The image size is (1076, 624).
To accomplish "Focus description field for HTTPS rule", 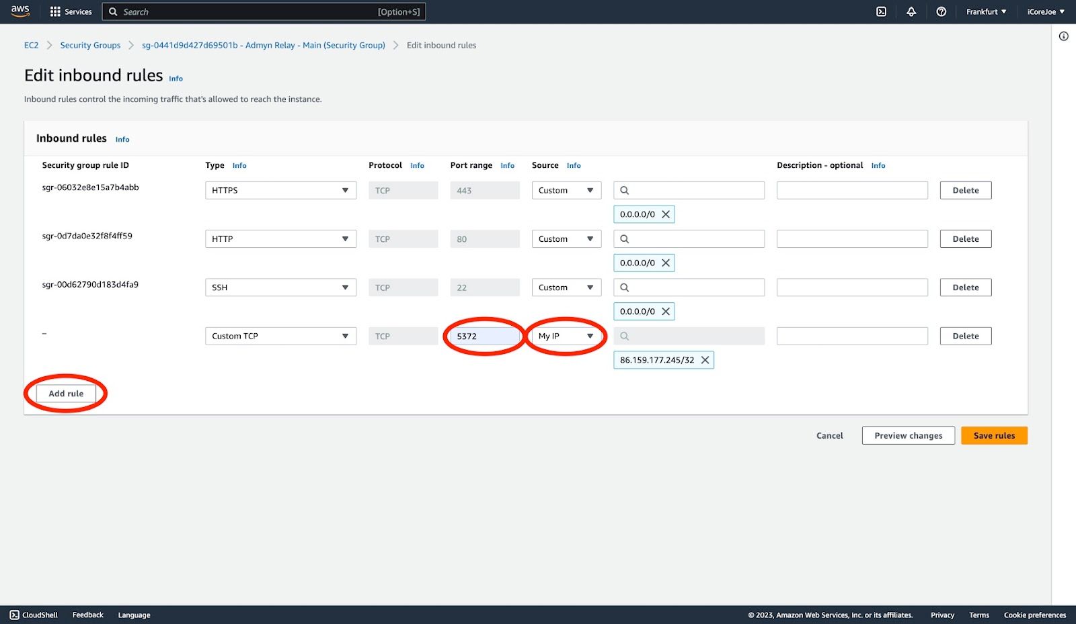I will [852, 190].
